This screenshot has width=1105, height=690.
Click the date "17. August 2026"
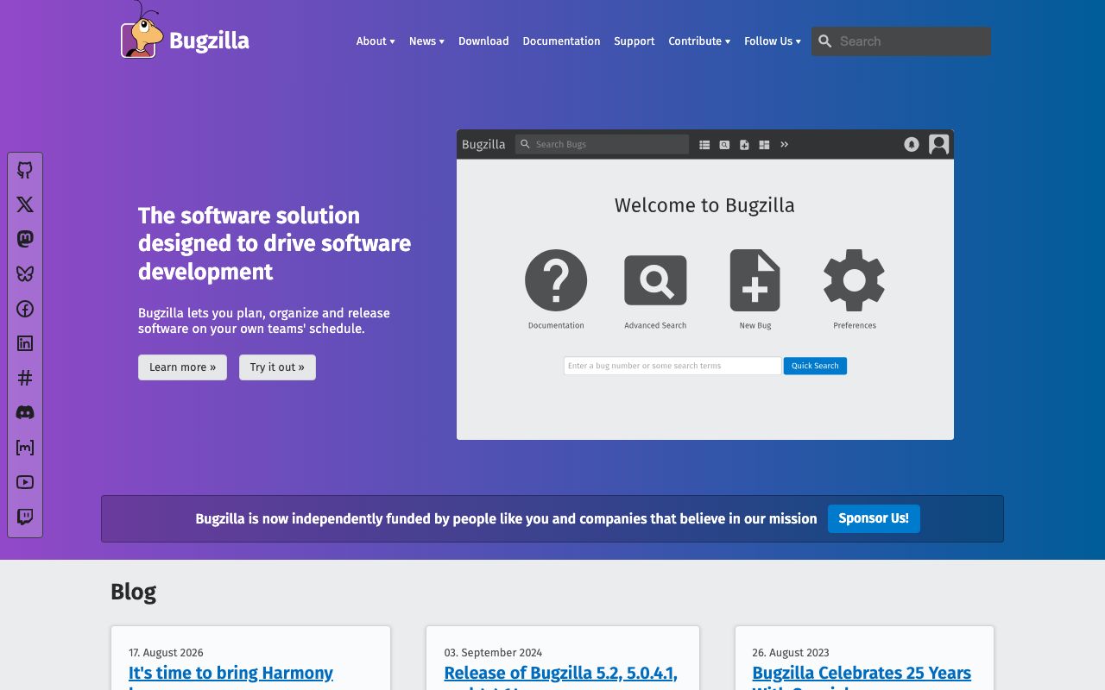pos(166,653)
